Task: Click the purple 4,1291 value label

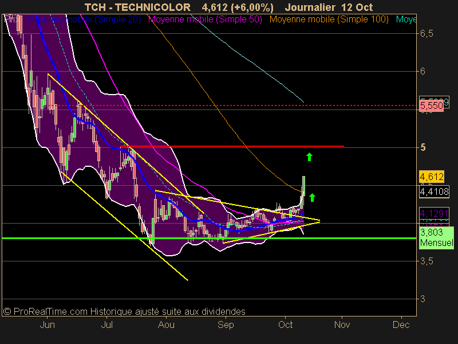Action: tap(434, 213)
